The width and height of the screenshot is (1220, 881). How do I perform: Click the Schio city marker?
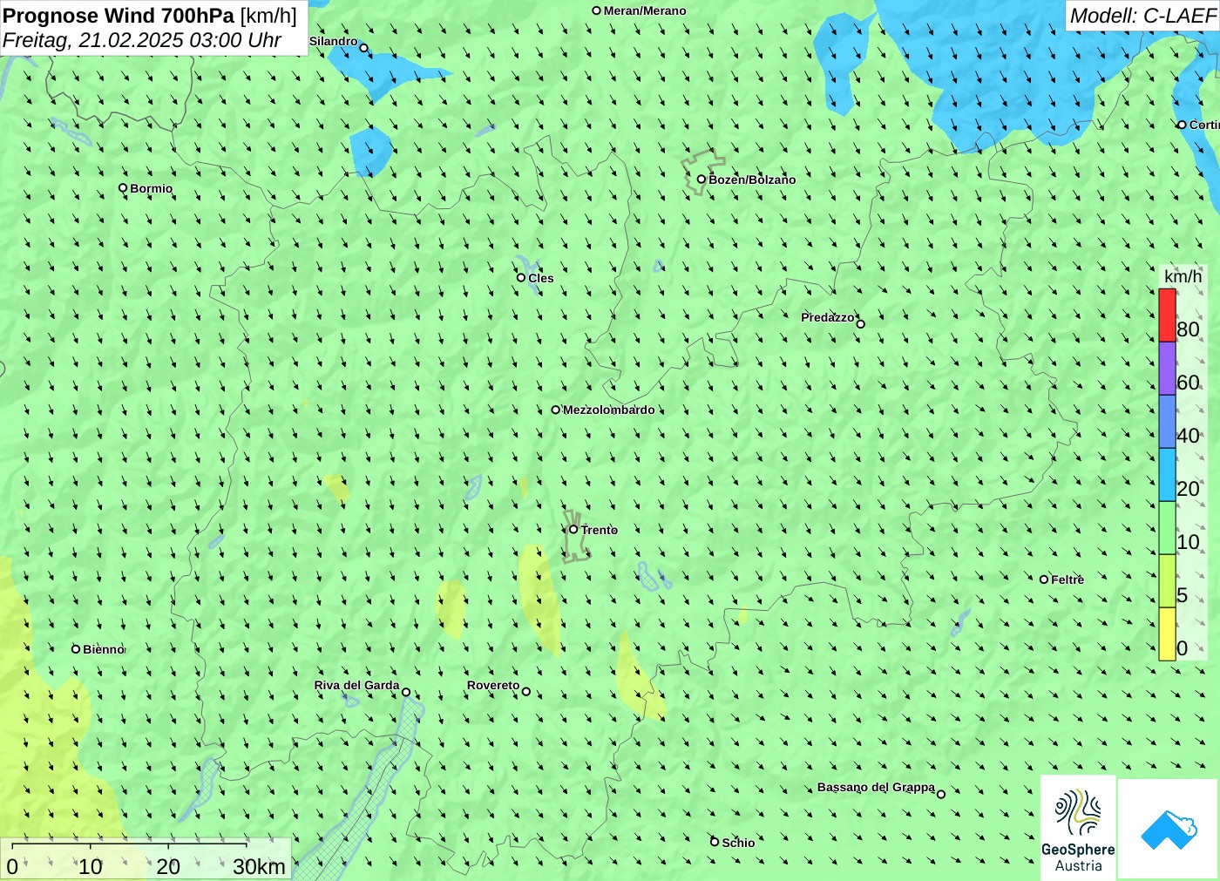click(715, 842)
